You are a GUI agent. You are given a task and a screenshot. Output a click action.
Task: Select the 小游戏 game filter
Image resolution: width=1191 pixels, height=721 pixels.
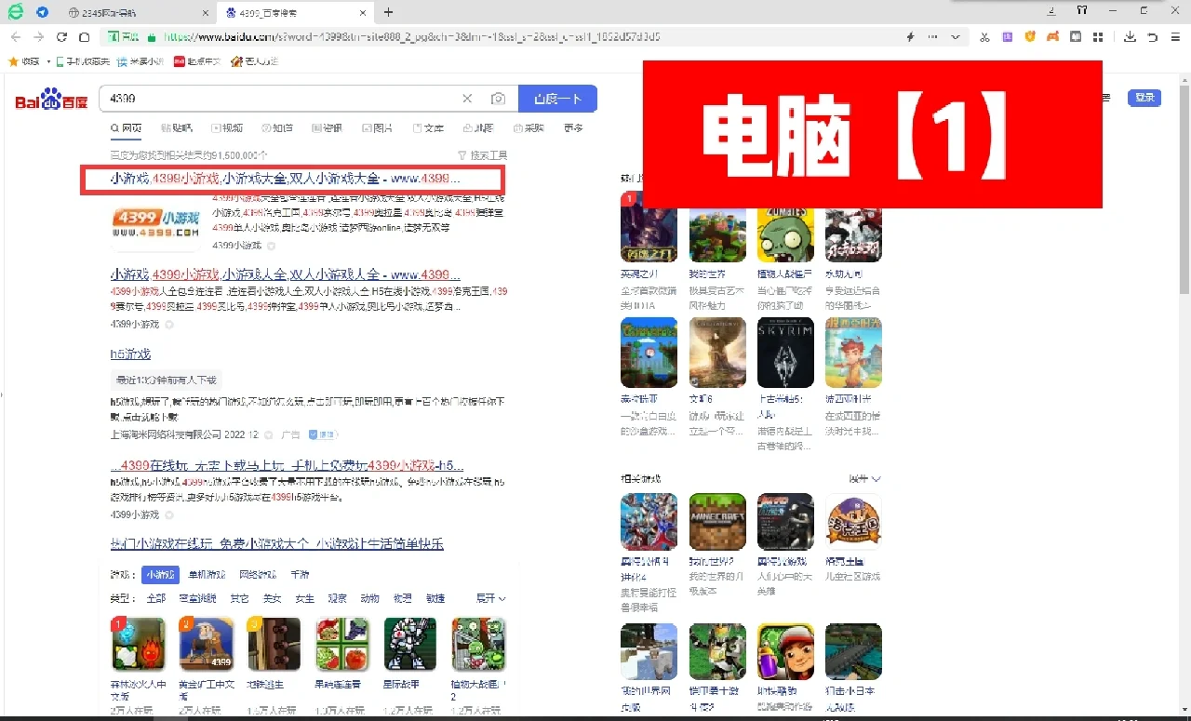point(159,575)
